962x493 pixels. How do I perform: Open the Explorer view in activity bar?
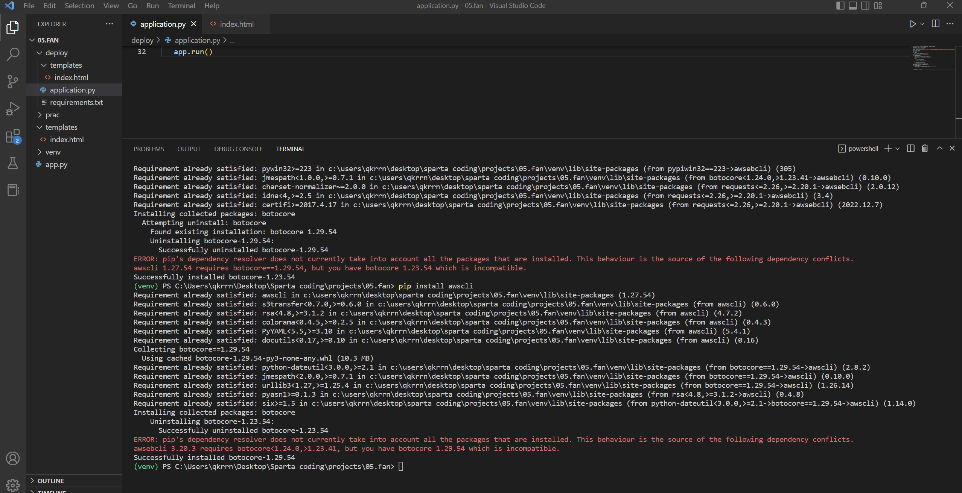click(13, 27)
